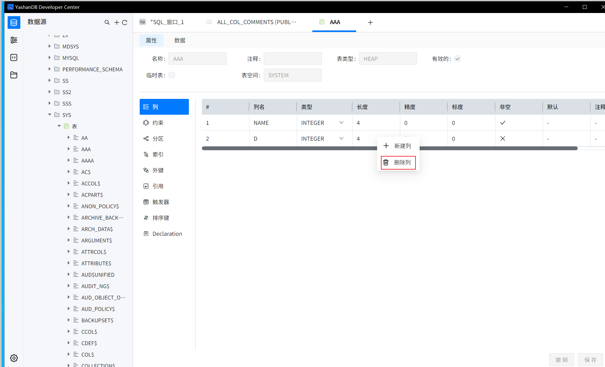Select the SSS schema folder
The width and height of the screenshot is (605, 367).
[x=67, y=103]
